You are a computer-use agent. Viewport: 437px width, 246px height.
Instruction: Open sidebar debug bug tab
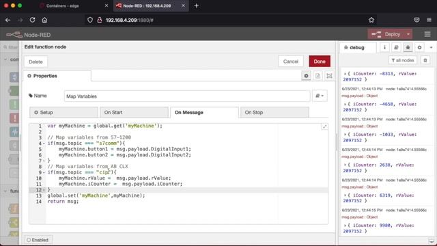click(408, 47)
